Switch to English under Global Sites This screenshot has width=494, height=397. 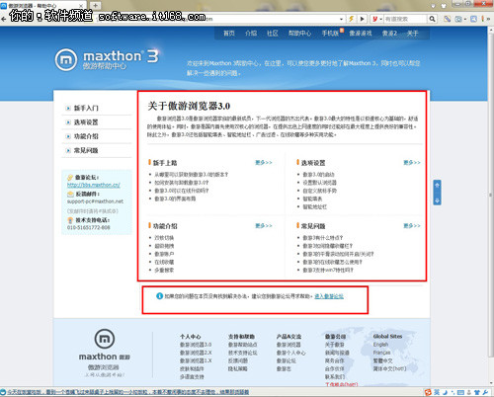pos(380,345)
